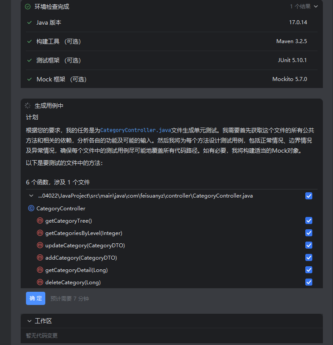
Task: Uncheck the getCategoryTree() checkbox
Action: pyautogui.click(x=309, y=220)
